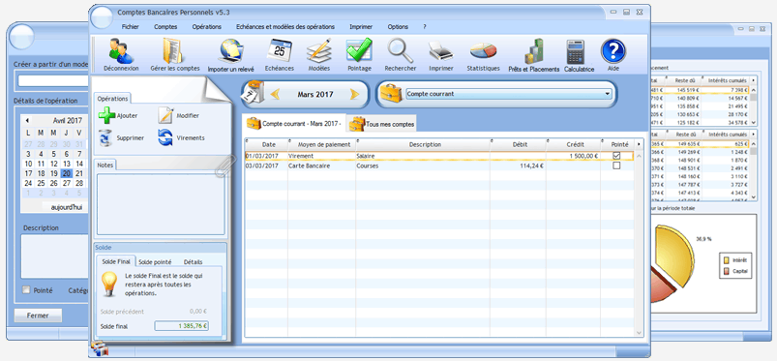Select day 20 in Avril calendar
This screenshot has height=361, width=777.
67,173
